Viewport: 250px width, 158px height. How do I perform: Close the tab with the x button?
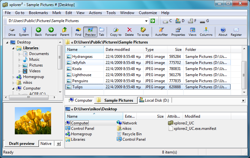point(243,100)
